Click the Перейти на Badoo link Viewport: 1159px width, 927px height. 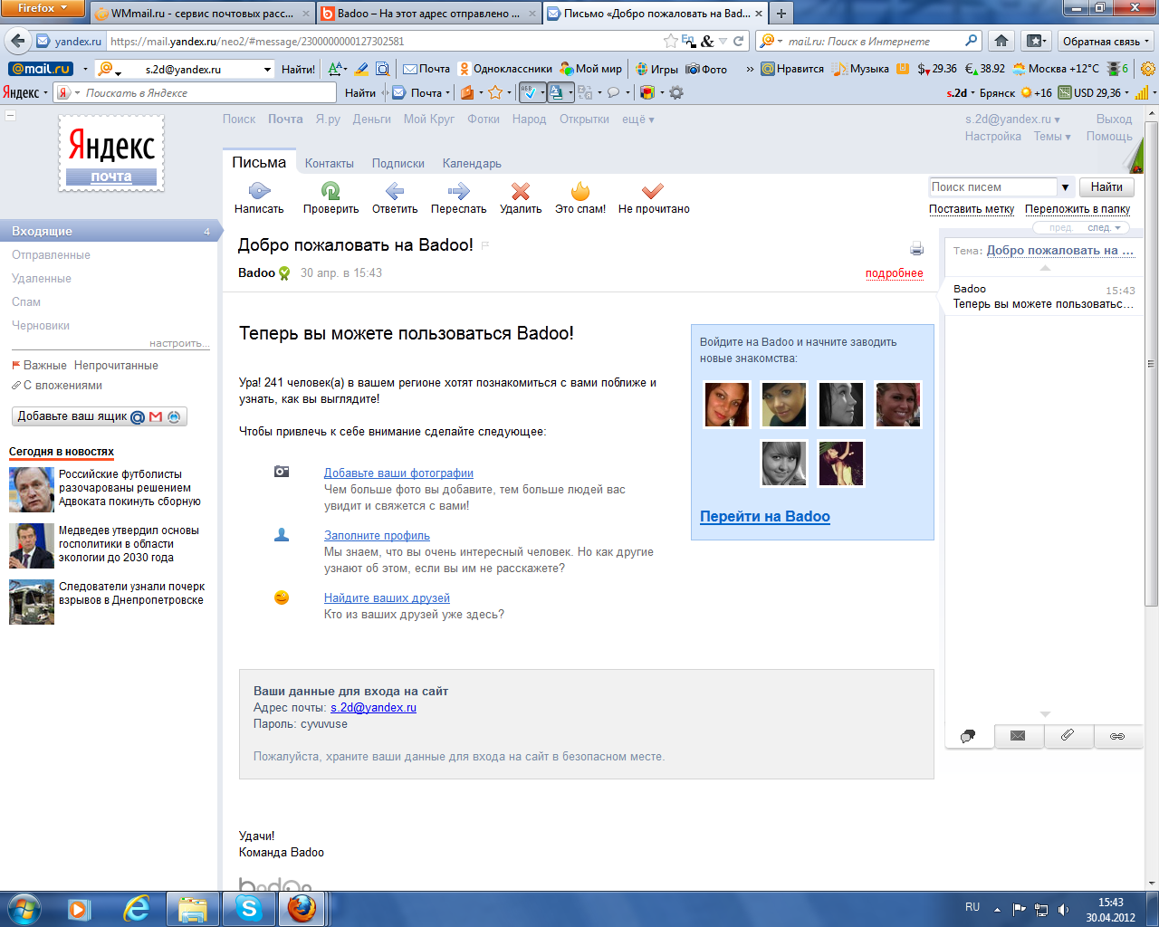coord(765,517)
